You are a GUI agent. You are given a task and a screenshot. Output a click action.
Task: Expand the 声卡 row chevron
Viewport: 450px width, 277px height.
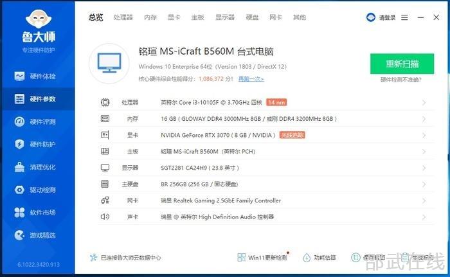point(424,217)
